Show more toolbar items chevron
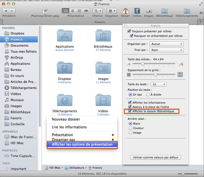 point(201,13)
